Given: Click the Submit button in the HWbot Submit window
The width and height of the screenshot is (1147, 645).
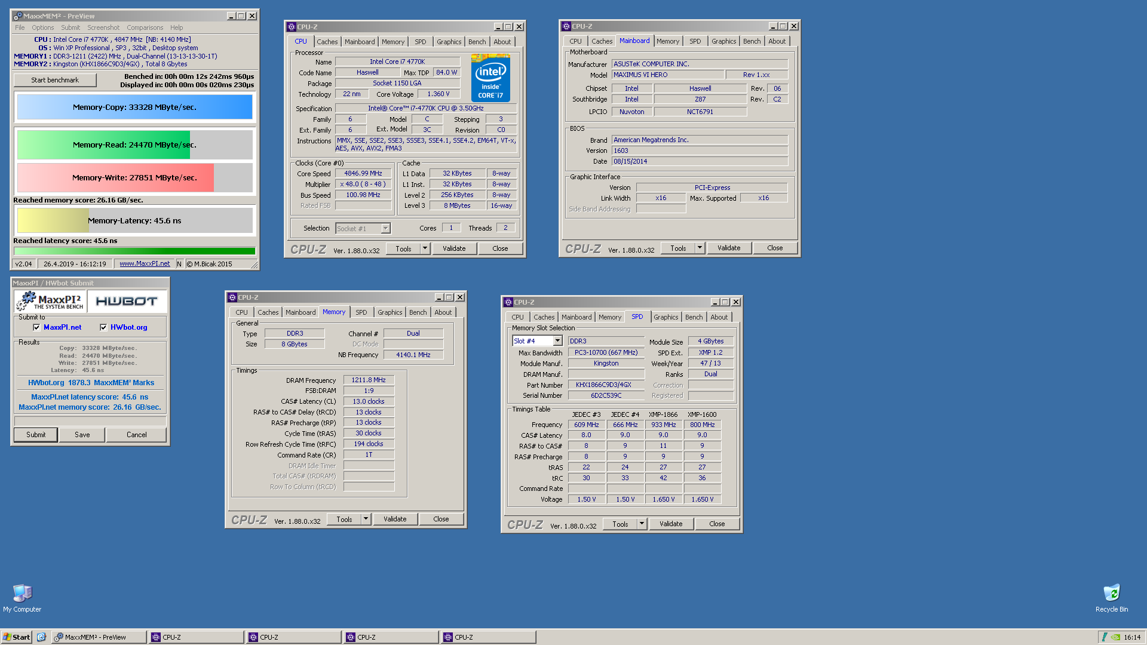Looking at the screenshot, I should pos(36,435).
